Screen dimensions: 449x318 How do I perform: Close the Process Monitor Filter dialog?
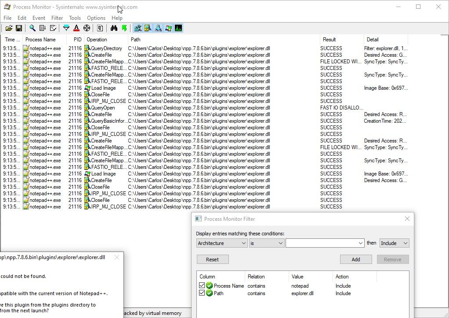[407, 219]
